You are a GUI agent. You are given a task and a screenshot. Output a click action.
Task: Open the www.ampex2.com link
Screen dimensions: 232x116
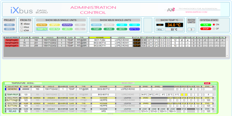coord(196,12)
